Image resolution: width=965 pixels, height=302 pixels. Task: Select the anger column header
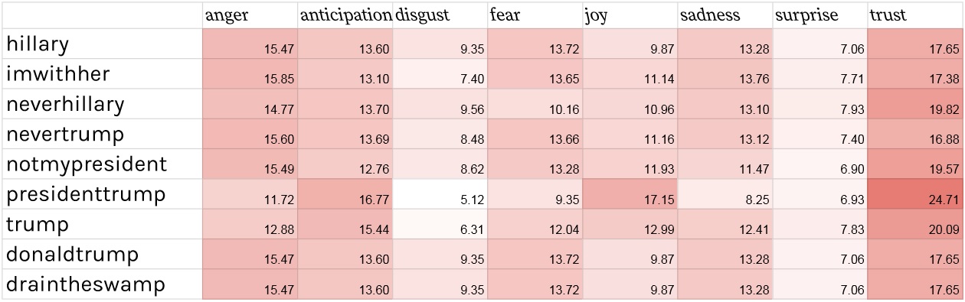point(250,15)
